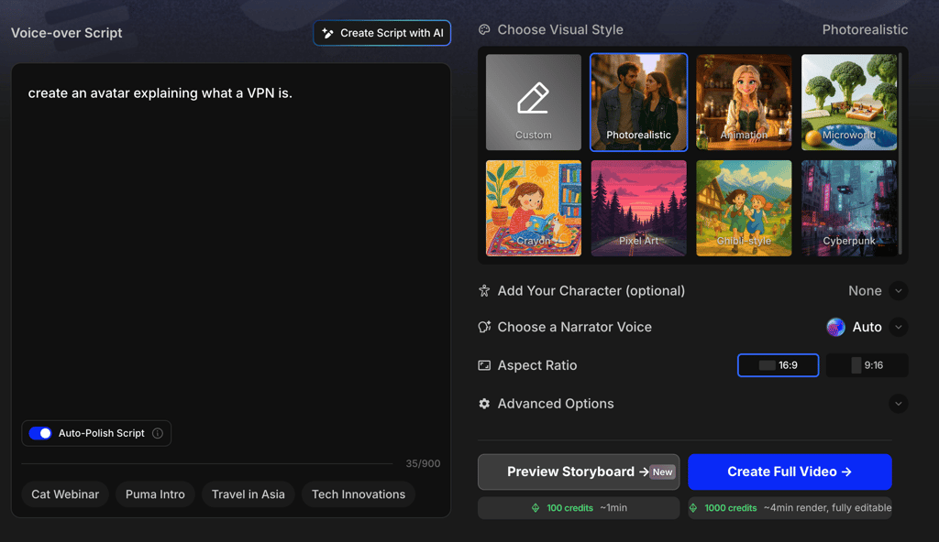Click the Add Your Character person icon

coord(484,291)
